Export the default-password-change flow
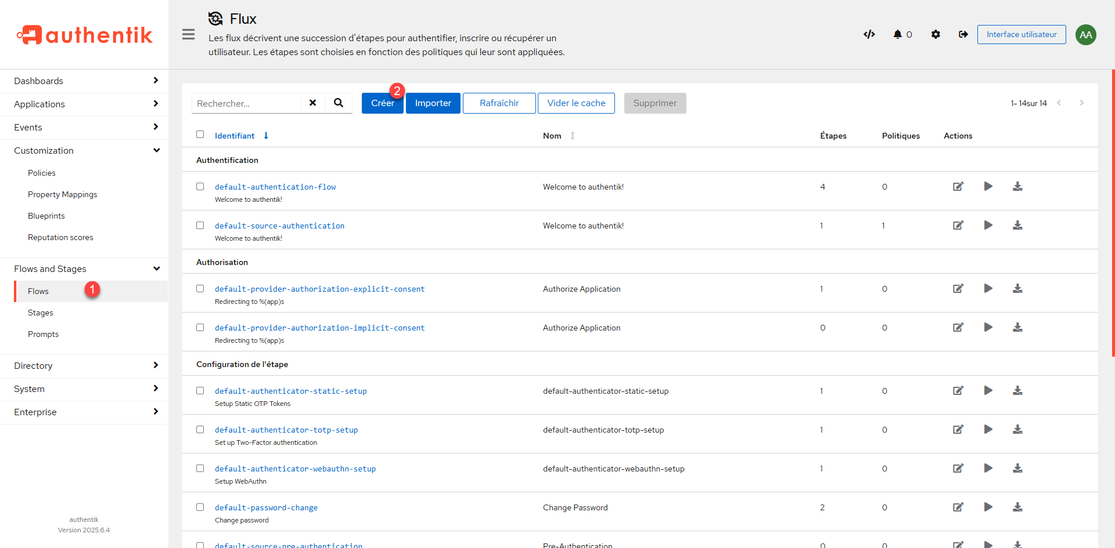Screen dimensions: 1115x548 1017,507
